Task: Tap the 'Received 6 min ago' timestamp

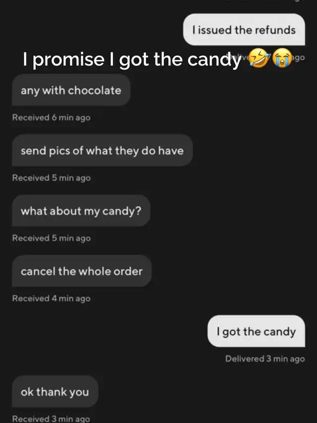Action: pyautogui.click(x=51, y=118)
